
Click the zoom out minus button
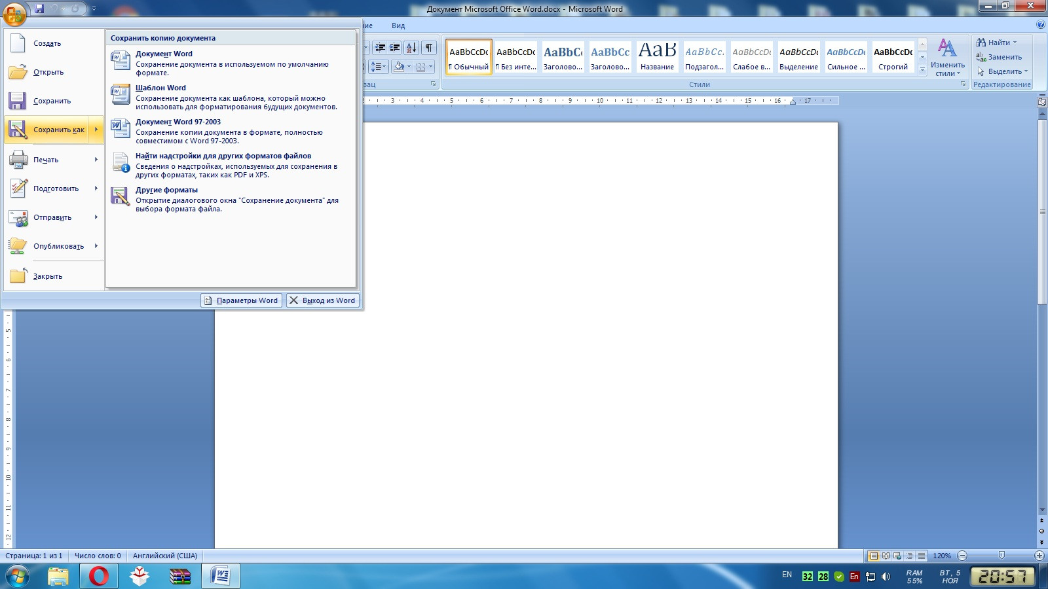point(962,556)
